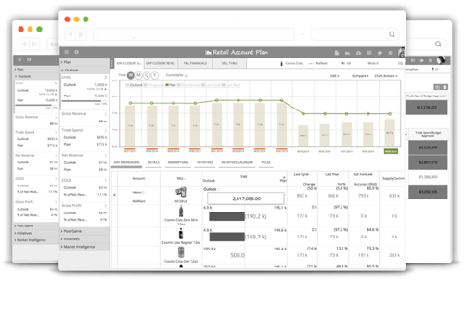Click the document icon in the Retail Account Plan header
Screen dimensions: 464x334
(337, 53)
